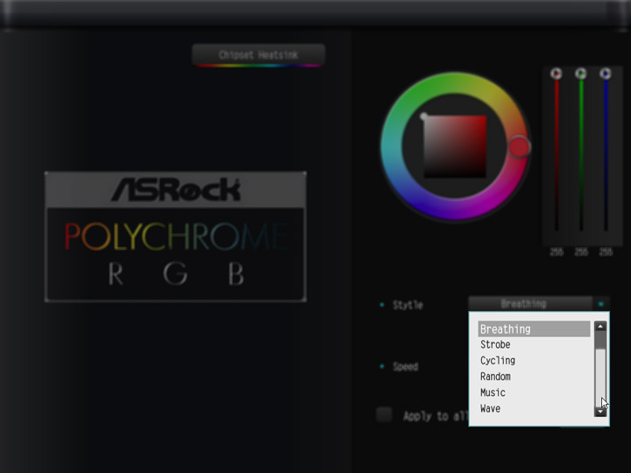Image resolution: width=631 pixels, height=473 pixels.
Task: Click the style list scroll down arrow
Action: pyautogui.click(x=600, y=412)
